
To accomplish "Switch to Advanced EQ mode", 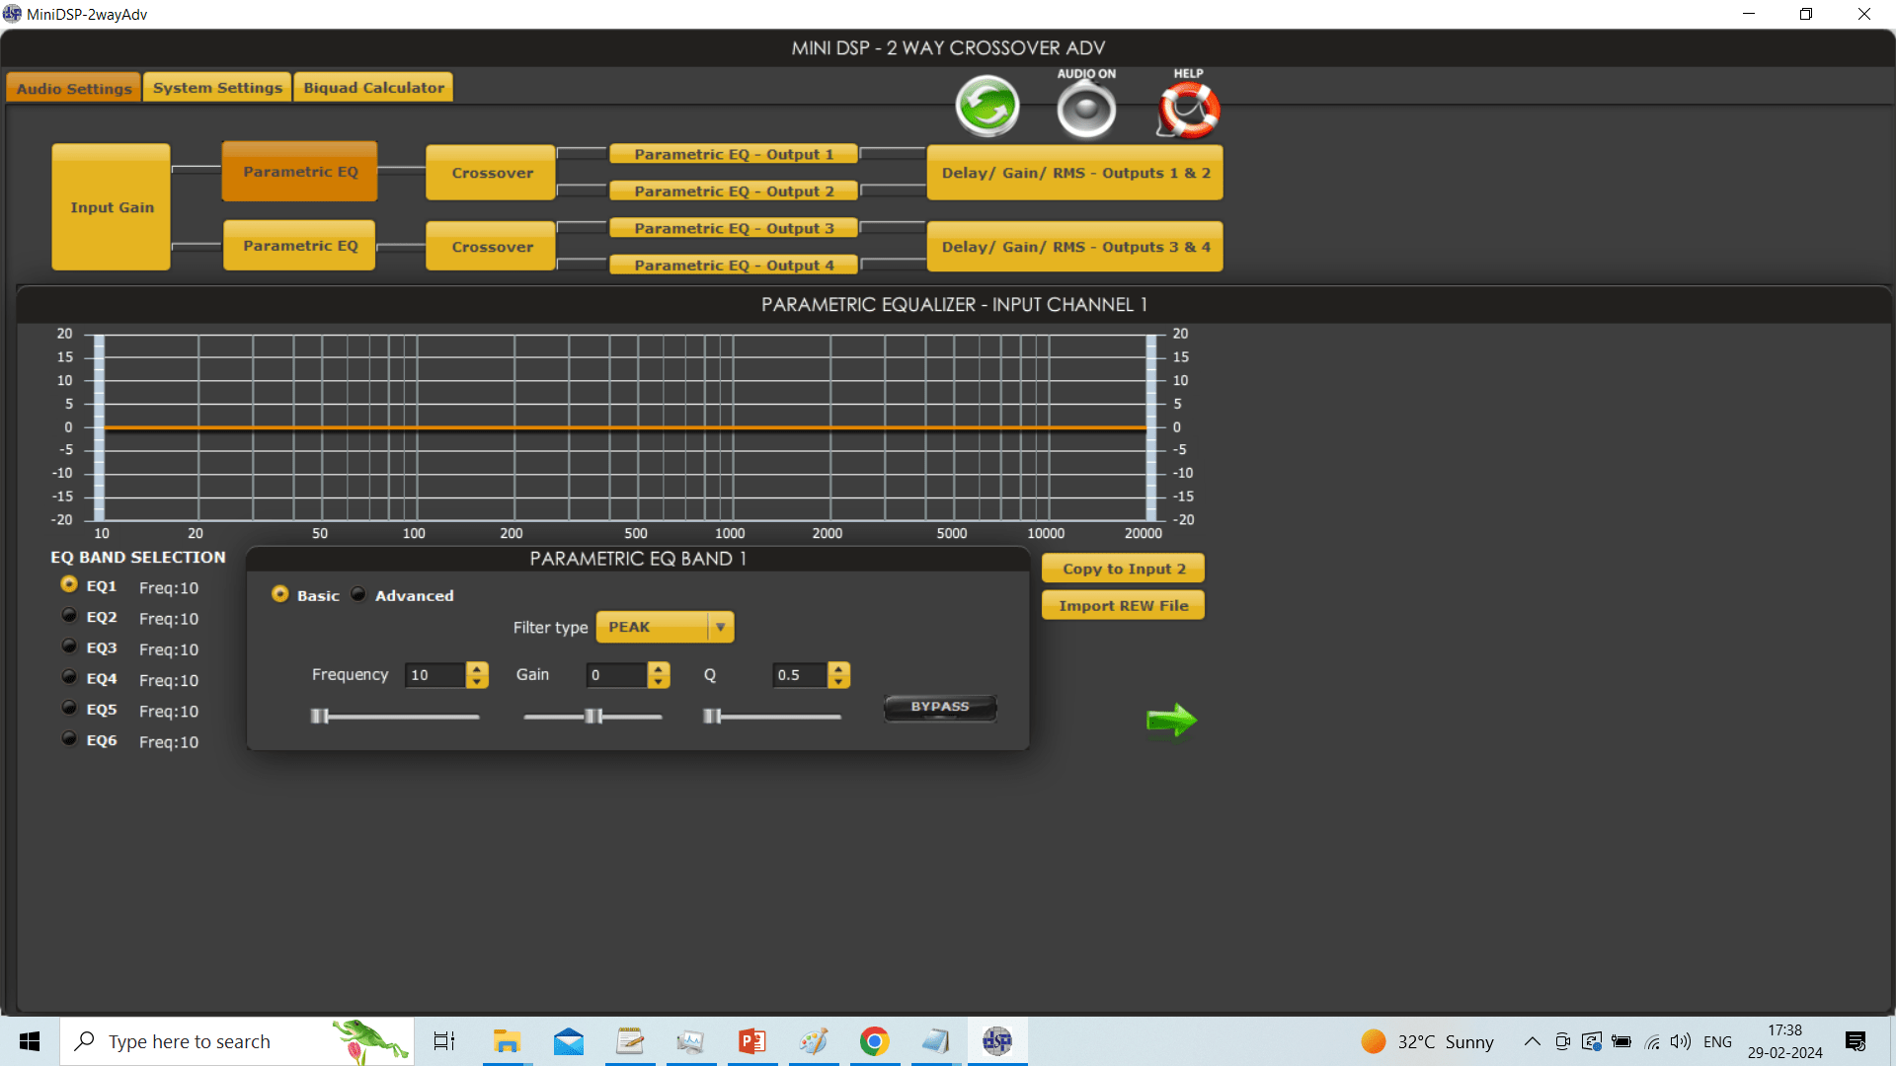I will coord(358,594).
